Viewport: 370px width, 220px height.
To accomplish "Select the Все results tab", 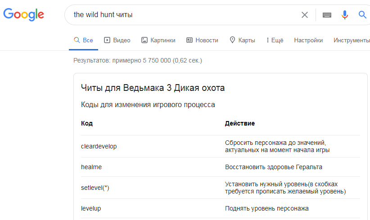I will click(83, 40).
